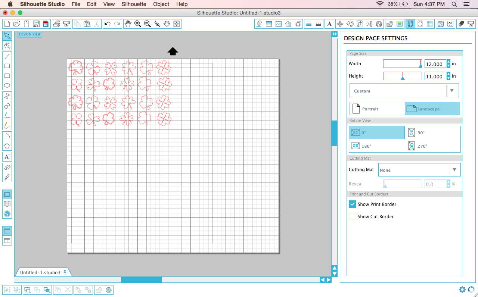
Task: Rotate view to 90°
Action: (433, 132)
